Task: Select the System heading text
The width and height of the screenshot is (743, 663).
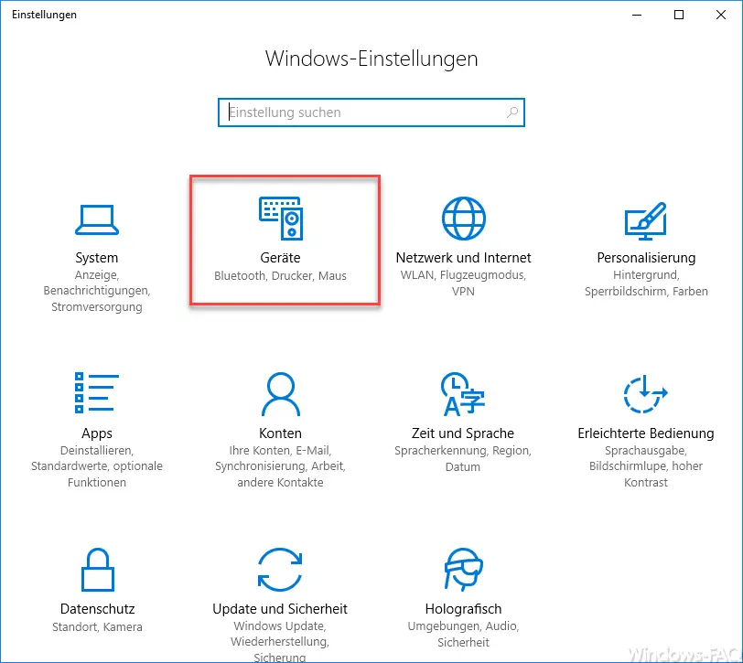Action: (x=97, y=258)
